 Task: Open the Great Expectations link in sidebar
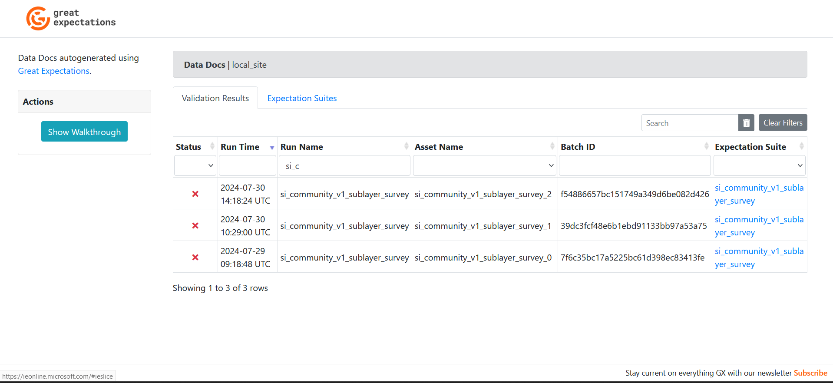tap(54, 71)
